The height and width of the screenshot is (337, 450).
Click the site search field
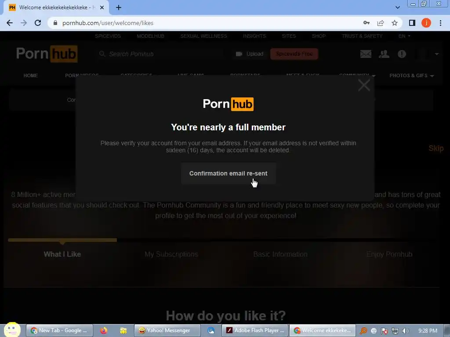click(161, 54)
